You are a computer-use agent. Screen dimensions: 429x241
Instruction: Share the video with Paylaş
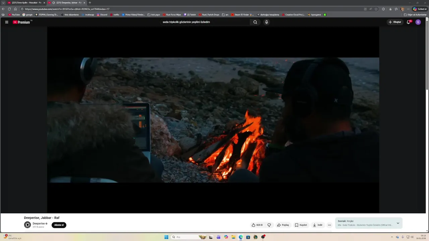point(283,225)
